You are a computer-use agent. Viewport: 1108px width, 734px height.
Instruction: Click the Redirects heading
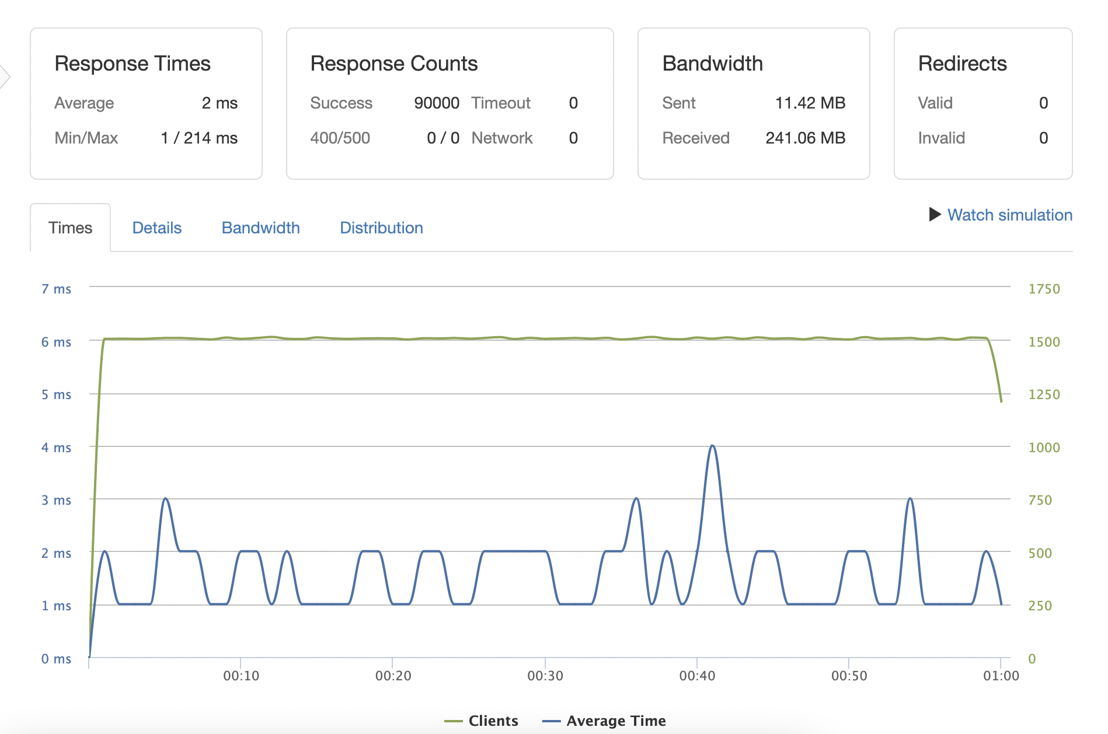pos(962,63)
